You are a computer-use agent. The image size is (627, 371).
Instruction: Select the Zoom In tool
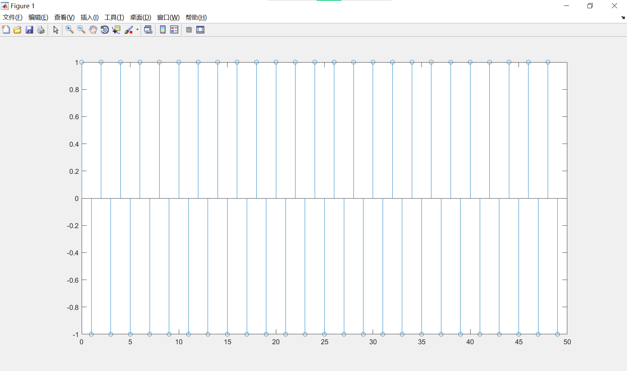[70, 30]
